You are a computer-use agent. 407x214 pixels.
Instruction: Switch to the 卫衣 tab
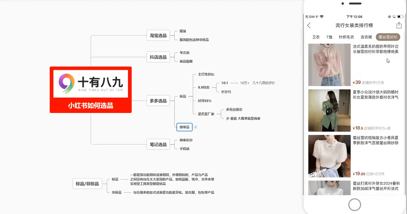coord(316,37)
